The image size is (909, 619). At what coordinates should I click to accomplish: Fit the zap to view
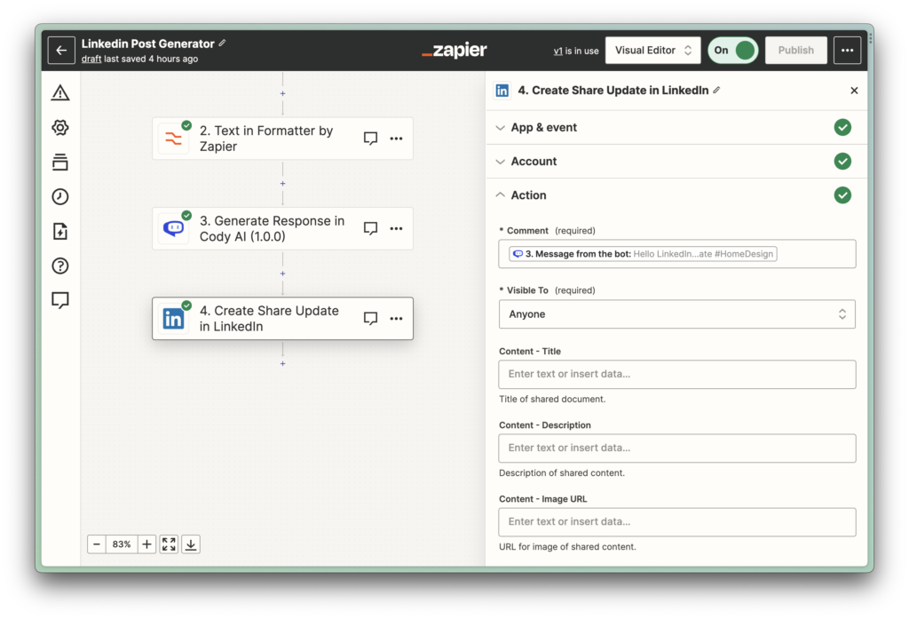(169, 544)
